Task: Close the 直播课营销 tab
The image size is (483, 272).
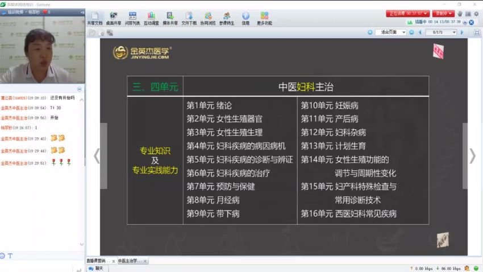Action: click(x=114, y=261)
